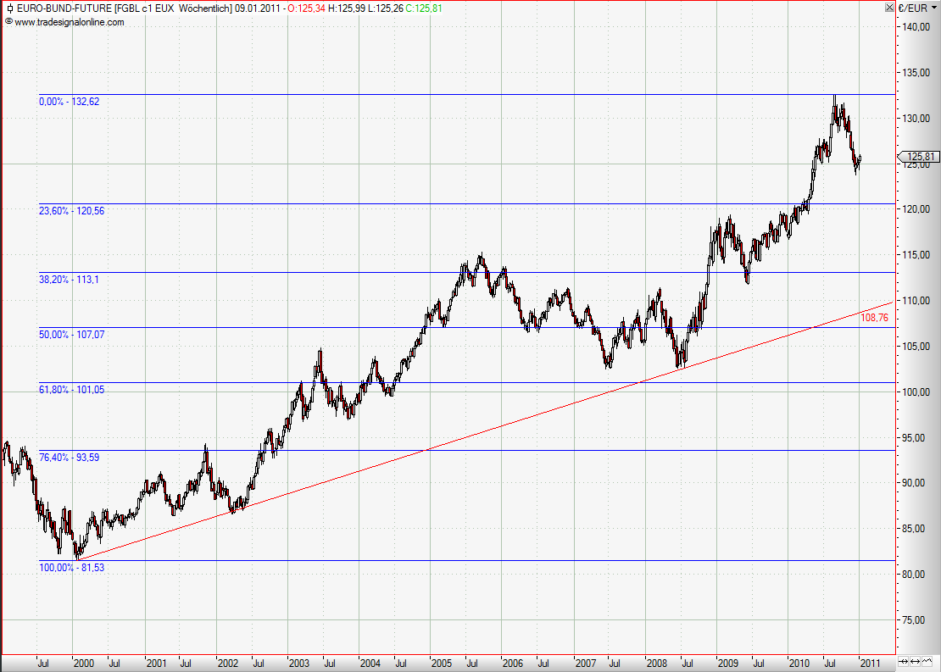Image resolution: width=941 pixels, height=672 pixels.
Task: Open options for the 100,00% - 81,53 level
Action: pos(75,568)
